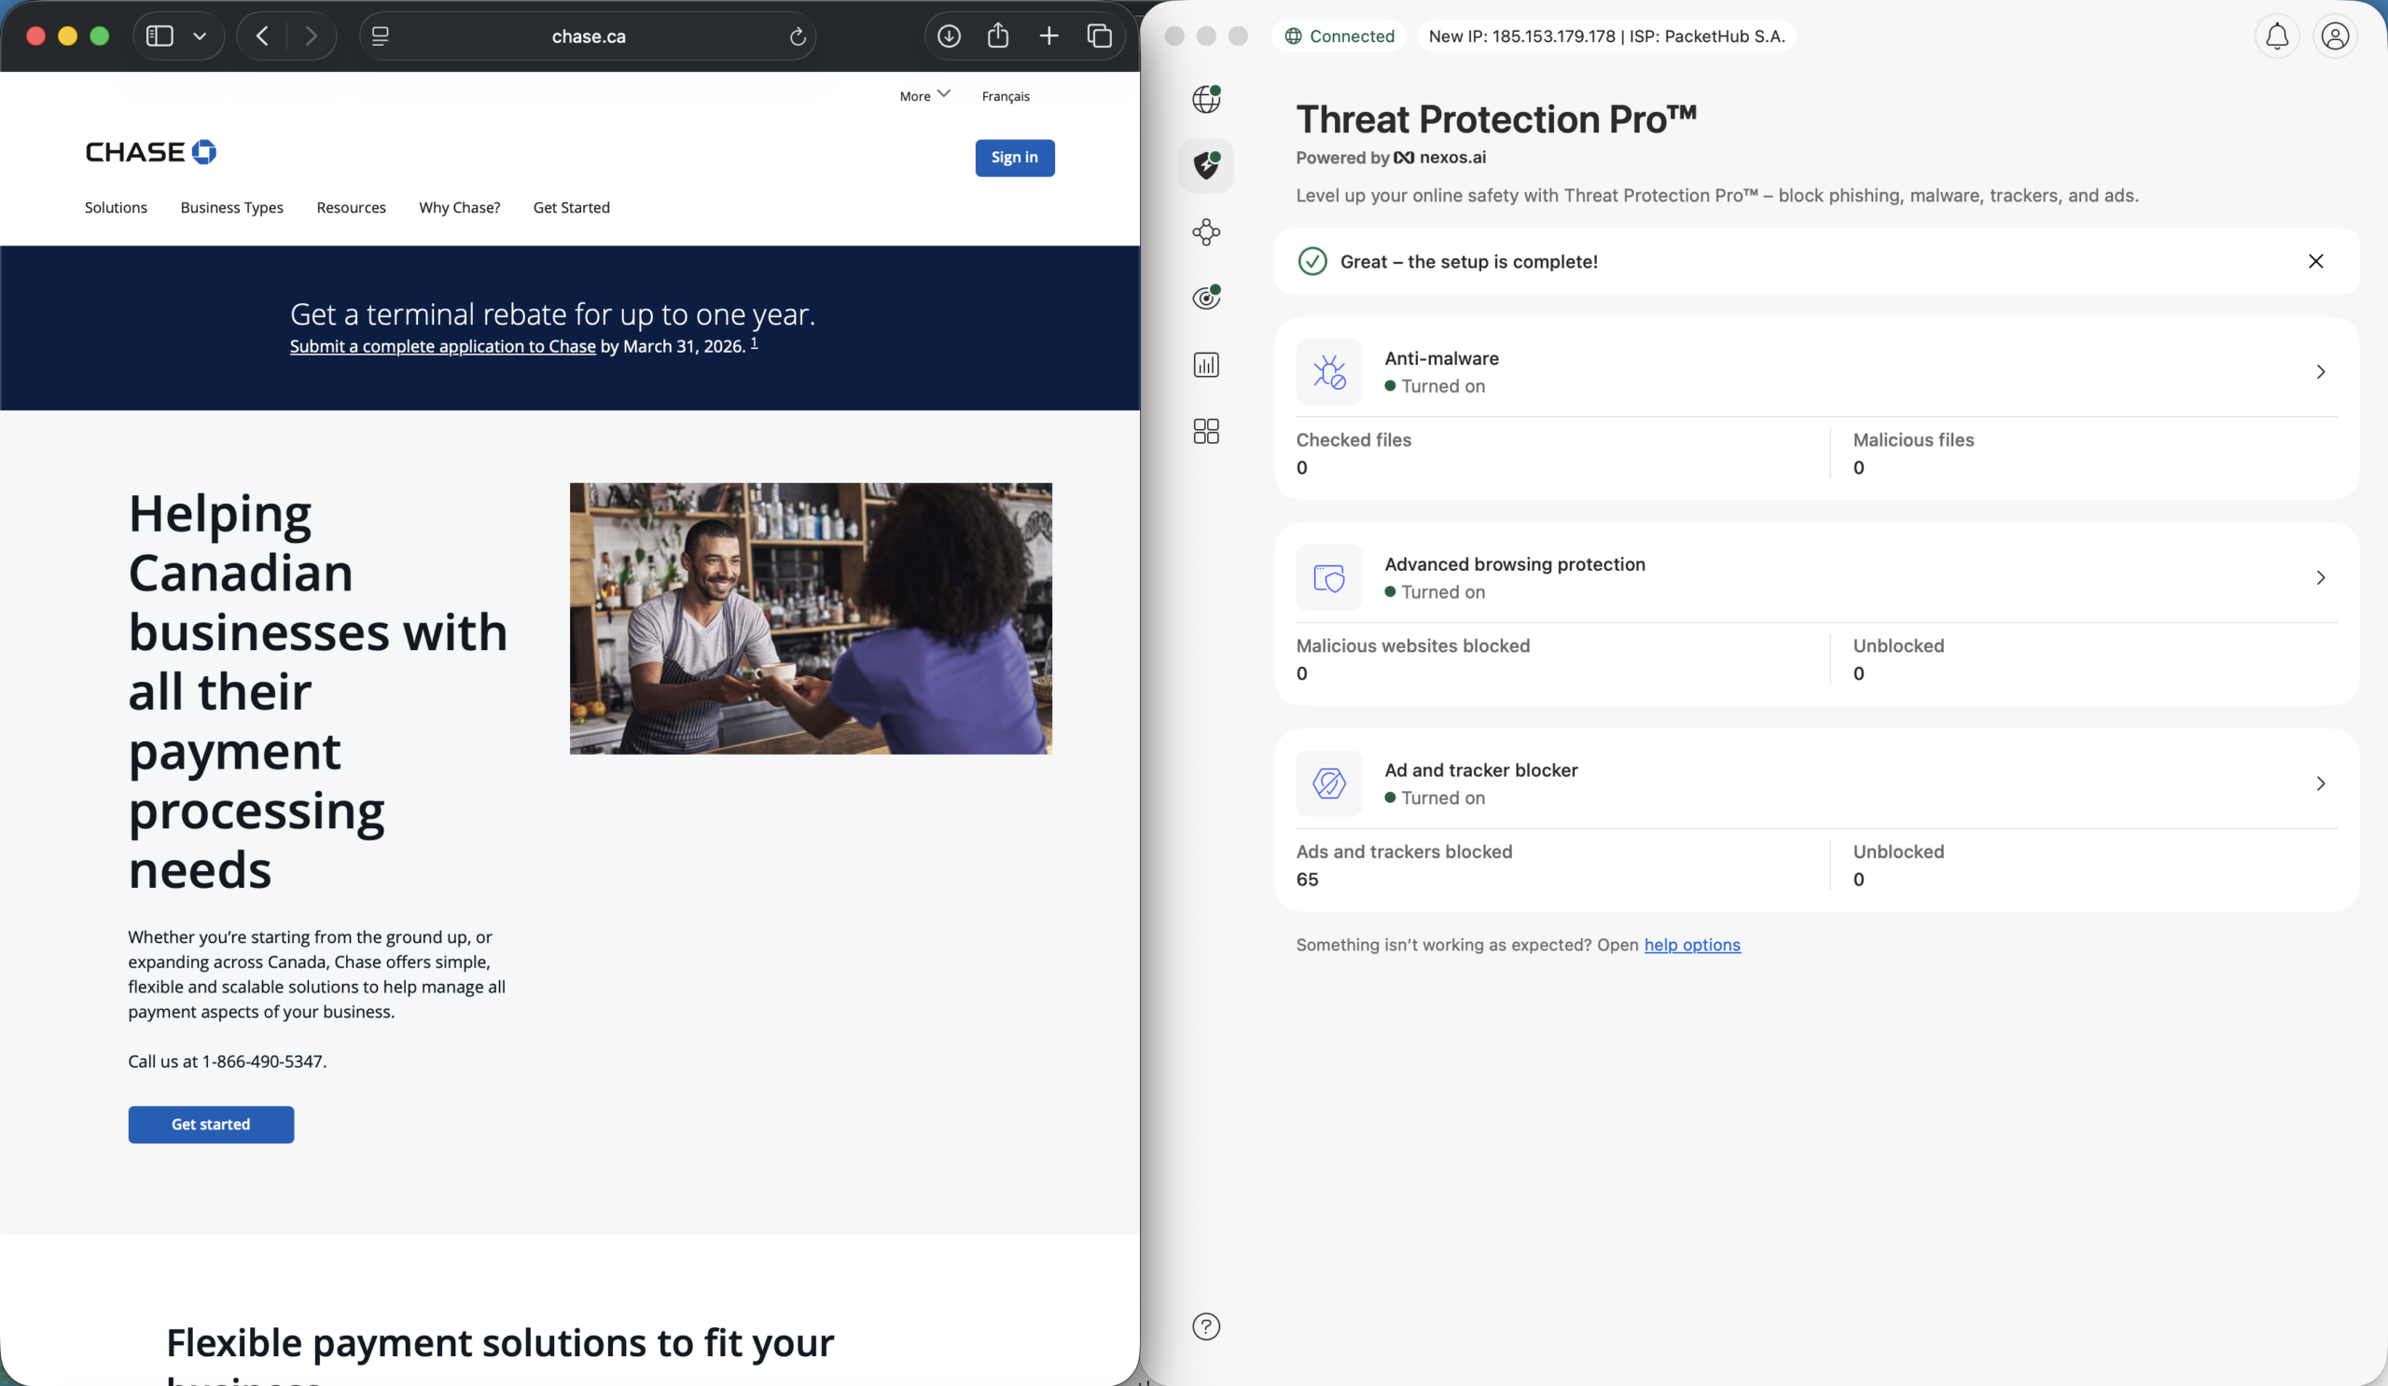Viewport: 2388px width, 1386px height.
Task: Open Resources menu
Action: pyautogui.click(x=351, y=207)
